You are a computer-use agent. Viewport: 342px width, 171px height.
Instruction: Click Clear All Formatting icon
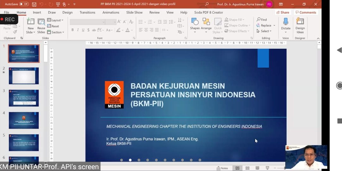pos(131,22)
